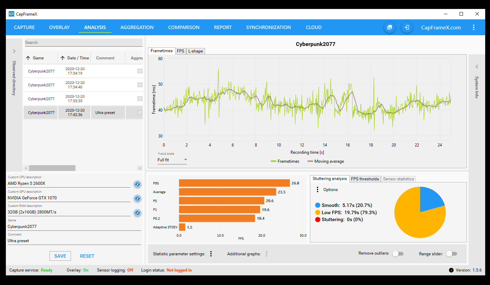Sort by Game column arrow
Screen dimensions: 490x285
click(28, 58)
